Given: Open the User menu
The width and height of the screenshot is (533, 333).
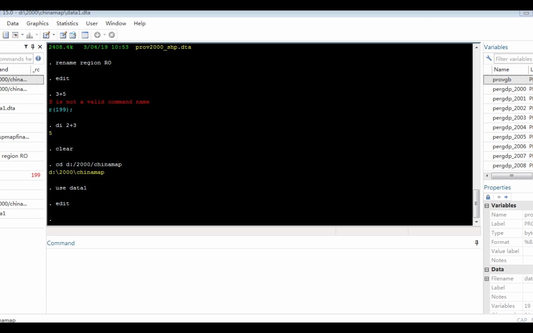Looking at the screenshot, I should pyautogui.click(x=92, y=23).
